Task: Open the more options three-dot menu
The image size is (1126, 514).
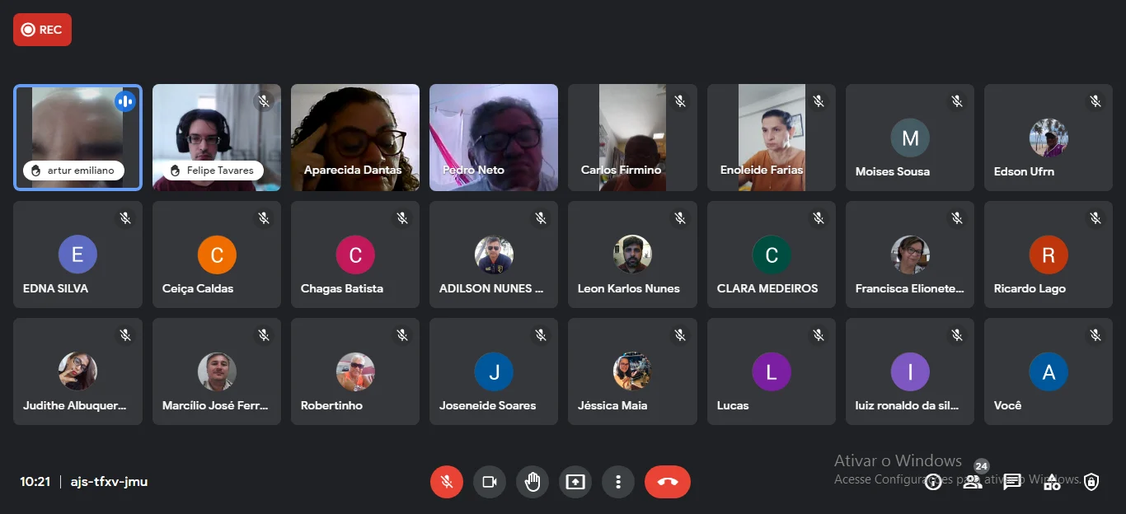Action: tap(618, 482)
